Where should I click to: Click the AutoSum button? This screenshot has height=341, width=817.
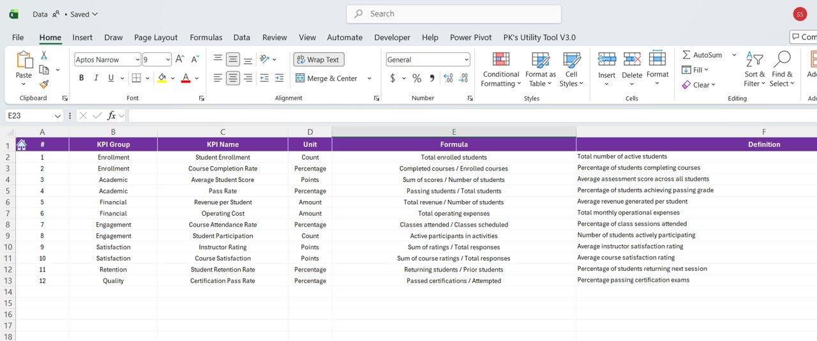coord(702,55)
